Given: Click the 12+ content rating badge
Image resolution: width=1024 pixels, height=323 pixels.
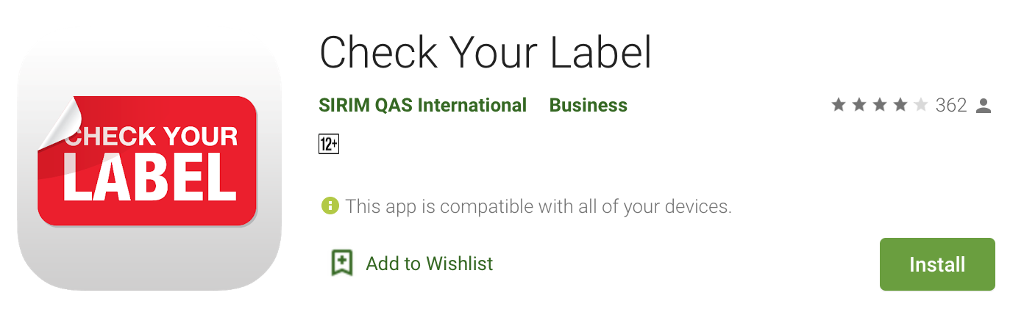Looking at the screenshot, I should [329, 144].
